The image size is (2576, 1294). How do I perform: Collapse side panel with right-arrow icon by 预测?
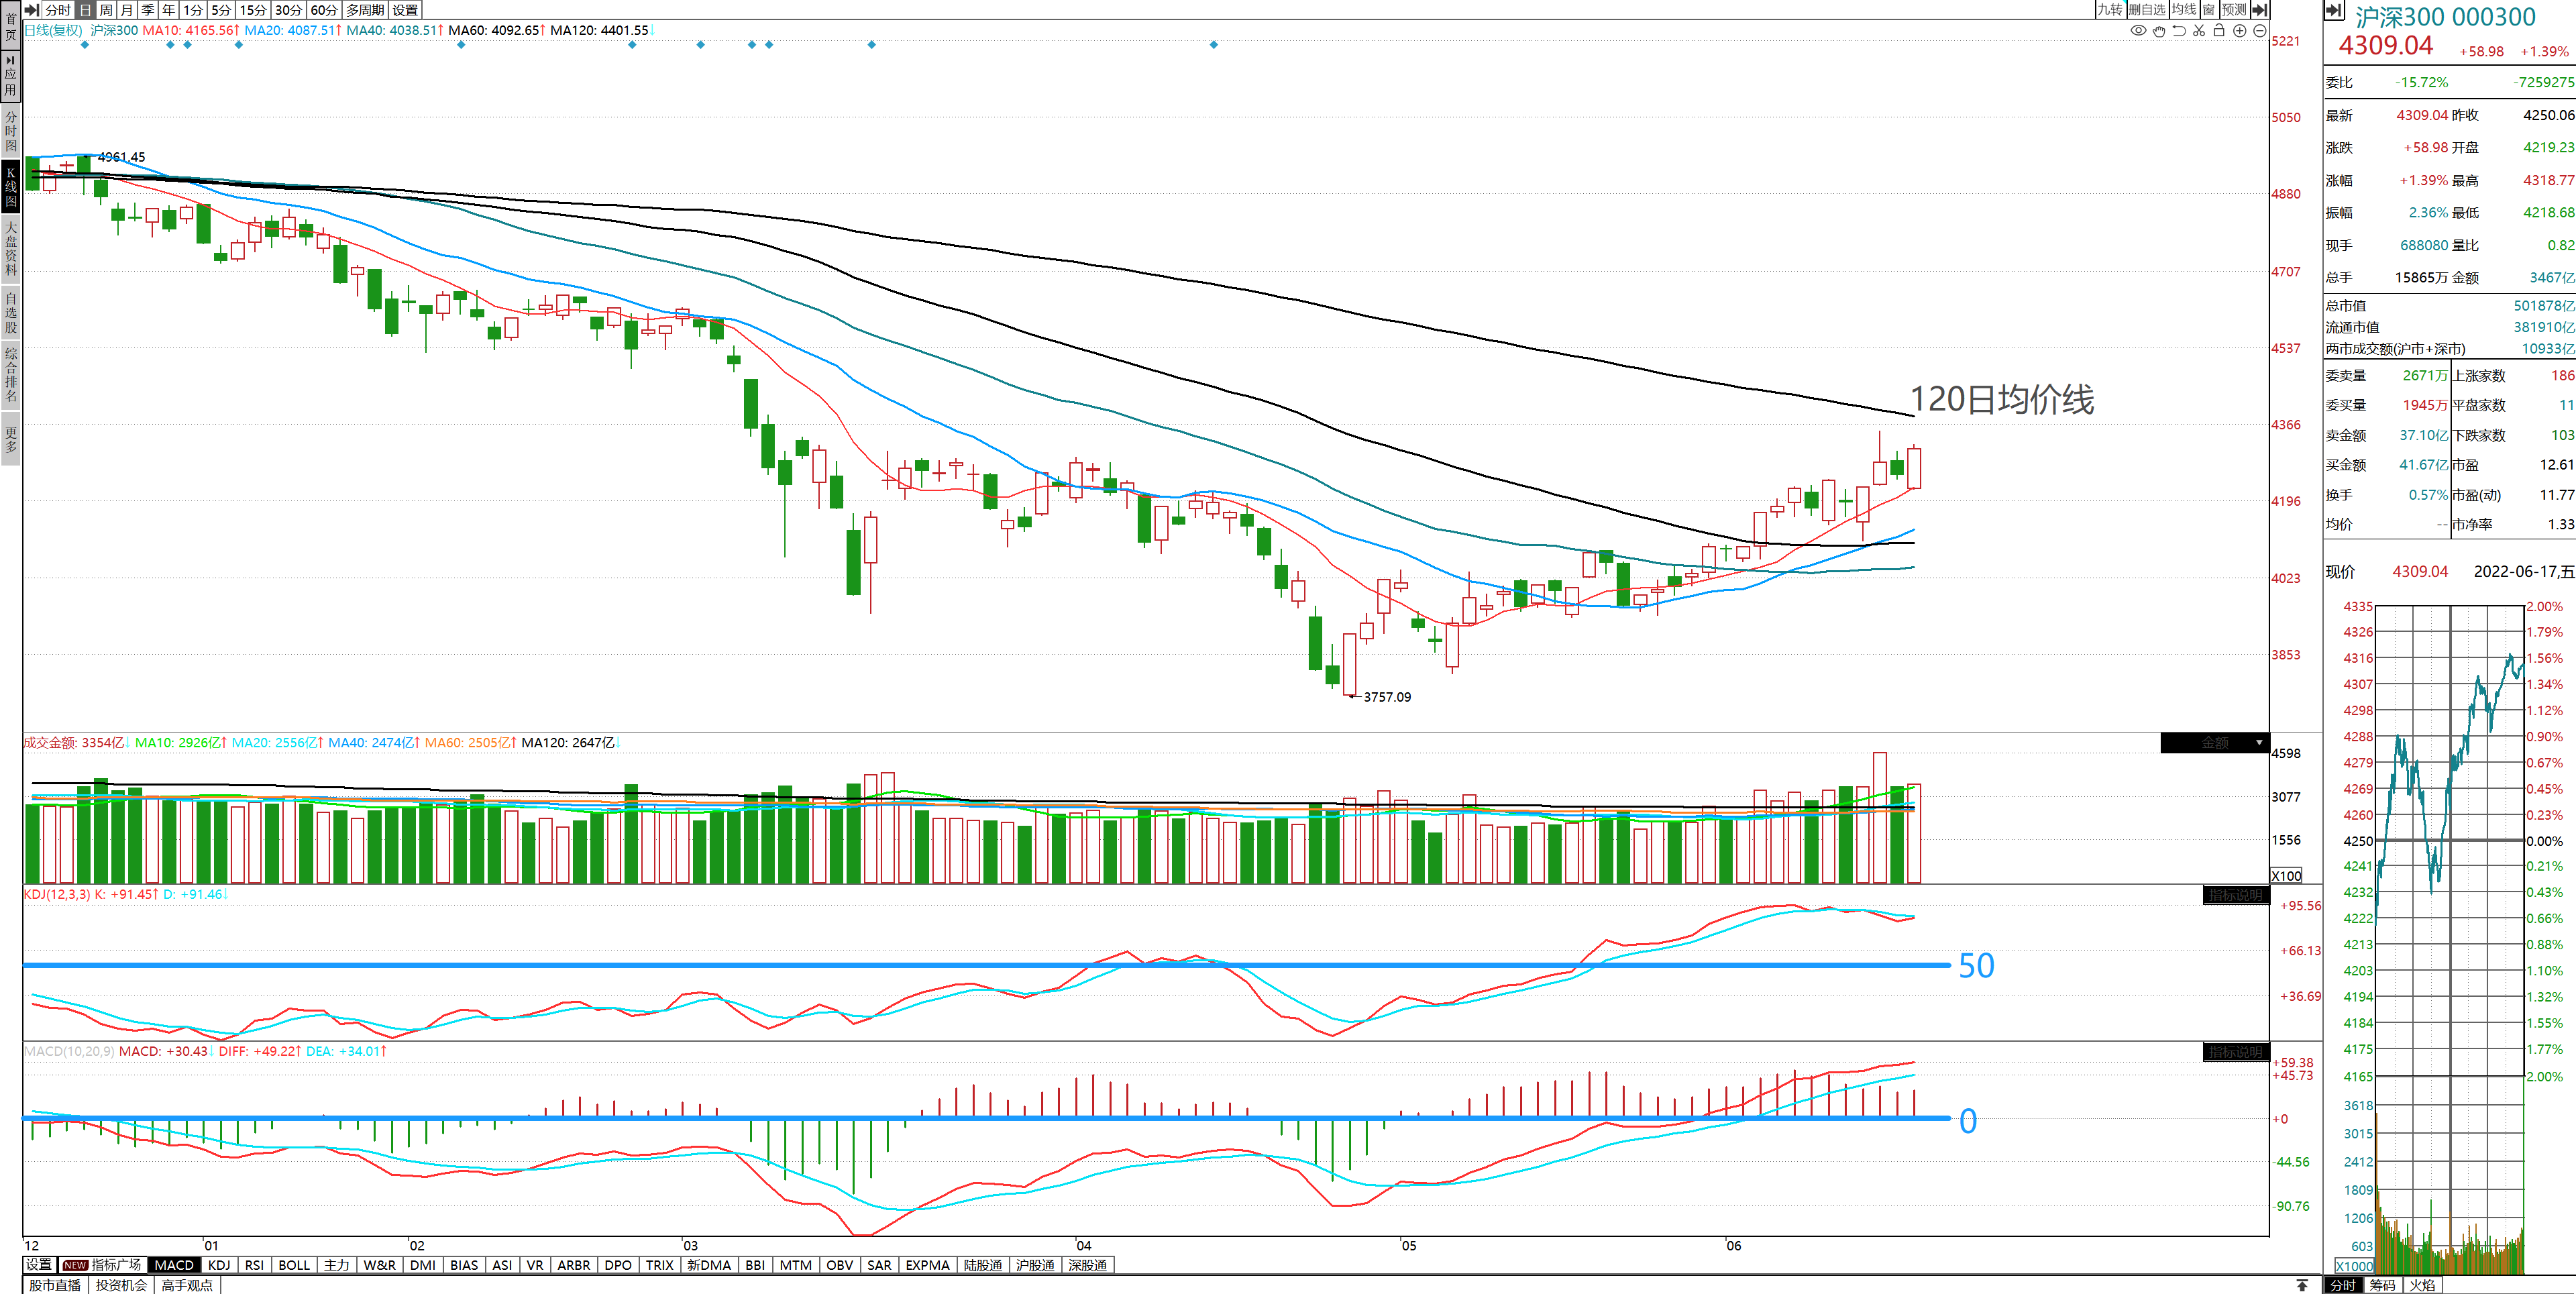click(2259, 9)
